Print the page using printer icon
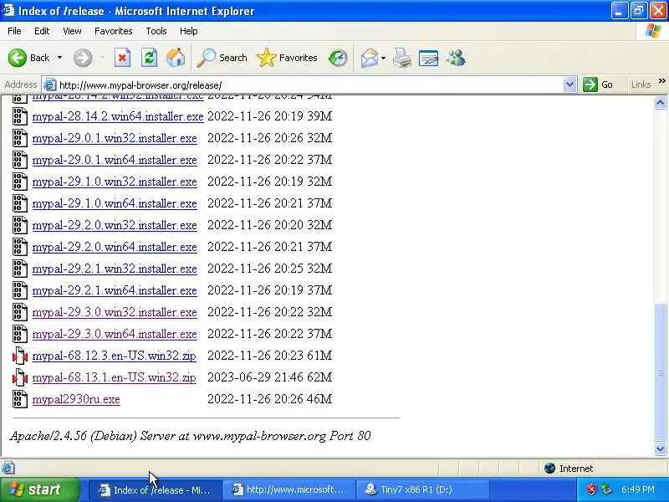This screenshot has width=669, height=502. [402, 58]
